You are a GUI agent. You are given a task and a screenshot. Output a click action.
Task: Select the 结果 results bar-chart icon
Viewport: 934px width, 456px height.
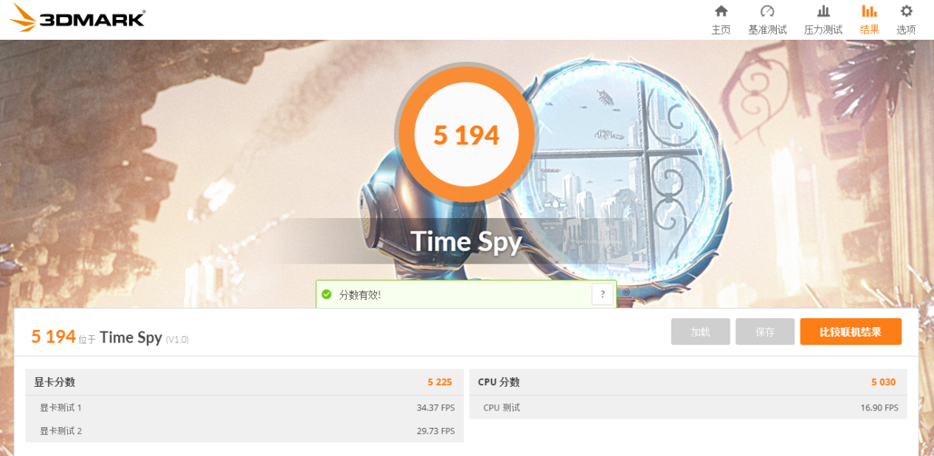click(x=870, y=11)
